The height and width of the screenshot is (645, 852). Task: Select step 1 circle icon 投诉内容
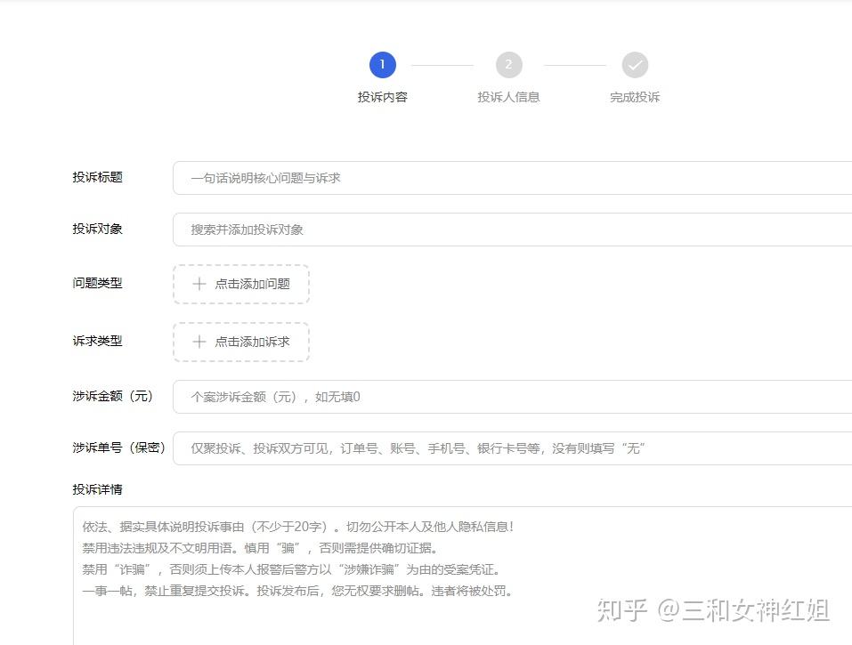pos(383,65)
